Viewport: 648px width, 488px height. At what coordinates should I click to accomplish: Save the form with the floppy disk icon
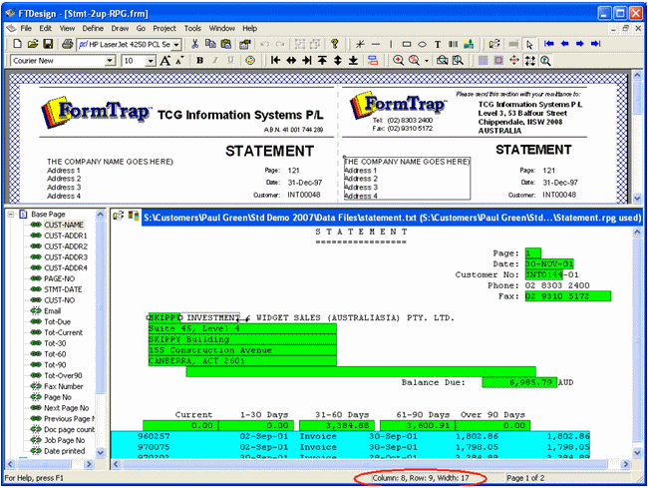48,44
